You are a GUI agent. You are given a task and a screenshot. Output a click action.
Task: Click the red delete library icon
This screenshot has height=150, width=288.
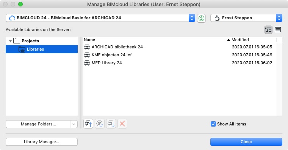(x=122, y=124)
